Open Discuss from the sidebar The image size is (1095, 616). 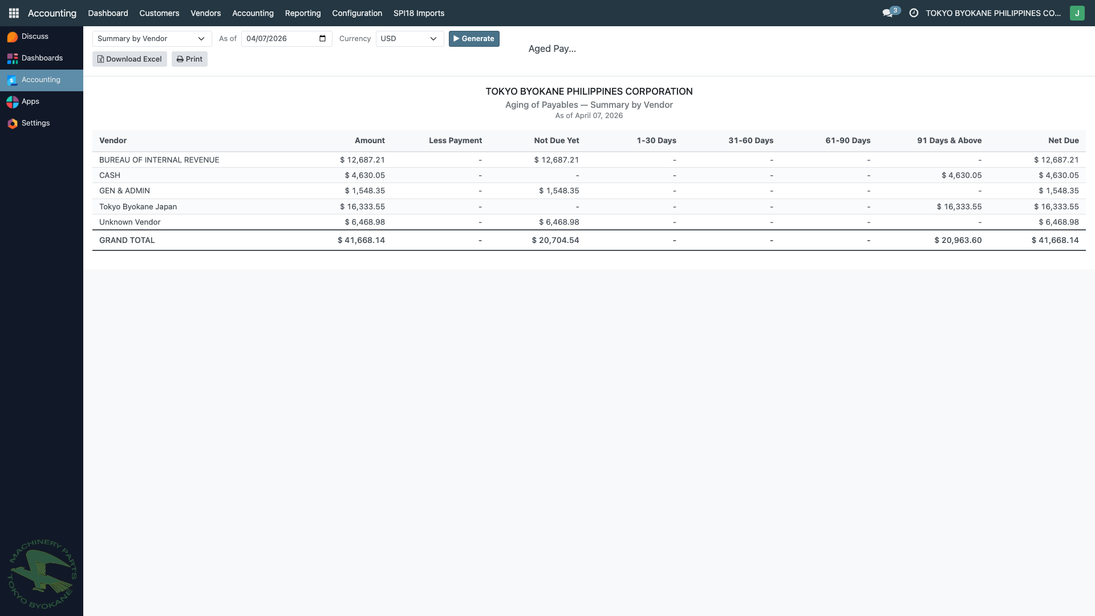pyautogui.click(x=35, y=37)
